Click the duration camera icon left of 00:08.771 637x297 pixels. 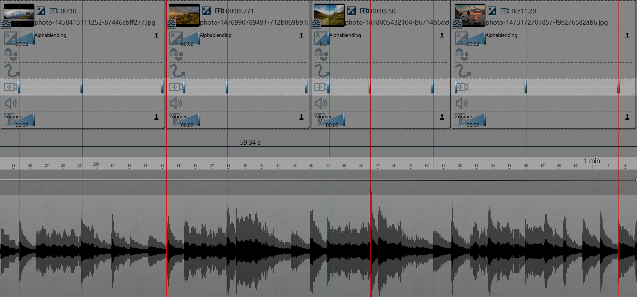point(219,11)
